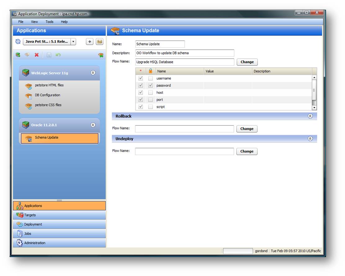
Task: Open the Tools menu
Action: coord(49,22)
